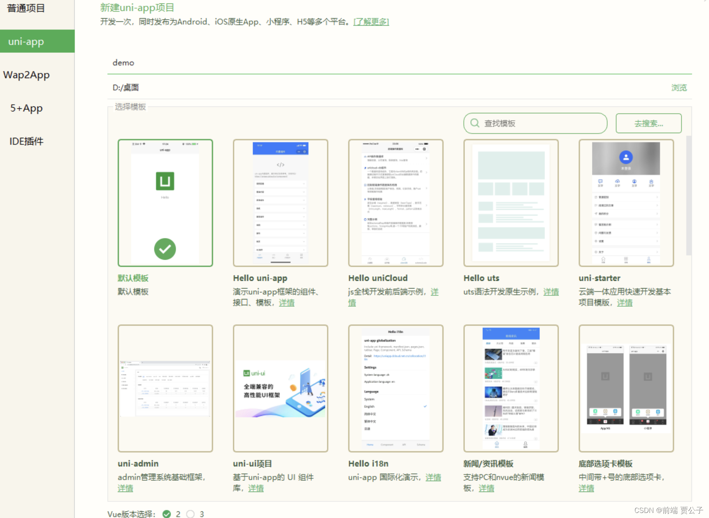Open 详情 link for Hello uts
This screenshot has height=518, width=709.
(551, 292)
